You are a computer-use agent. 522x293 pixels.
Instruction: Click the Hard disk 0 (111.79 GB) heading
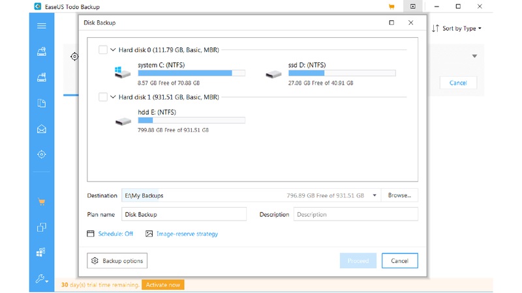pyautogui.click(x=169, y=50)
